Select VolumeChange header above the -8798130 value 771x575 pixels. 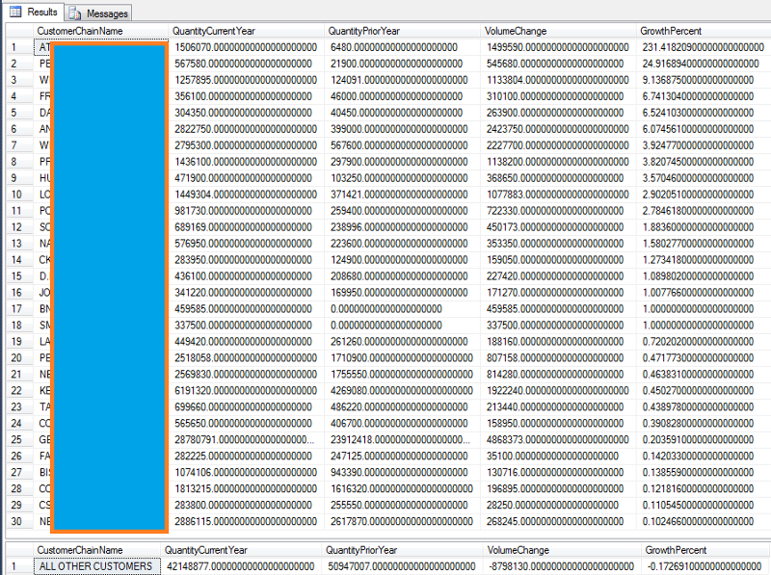pos(563,550)
